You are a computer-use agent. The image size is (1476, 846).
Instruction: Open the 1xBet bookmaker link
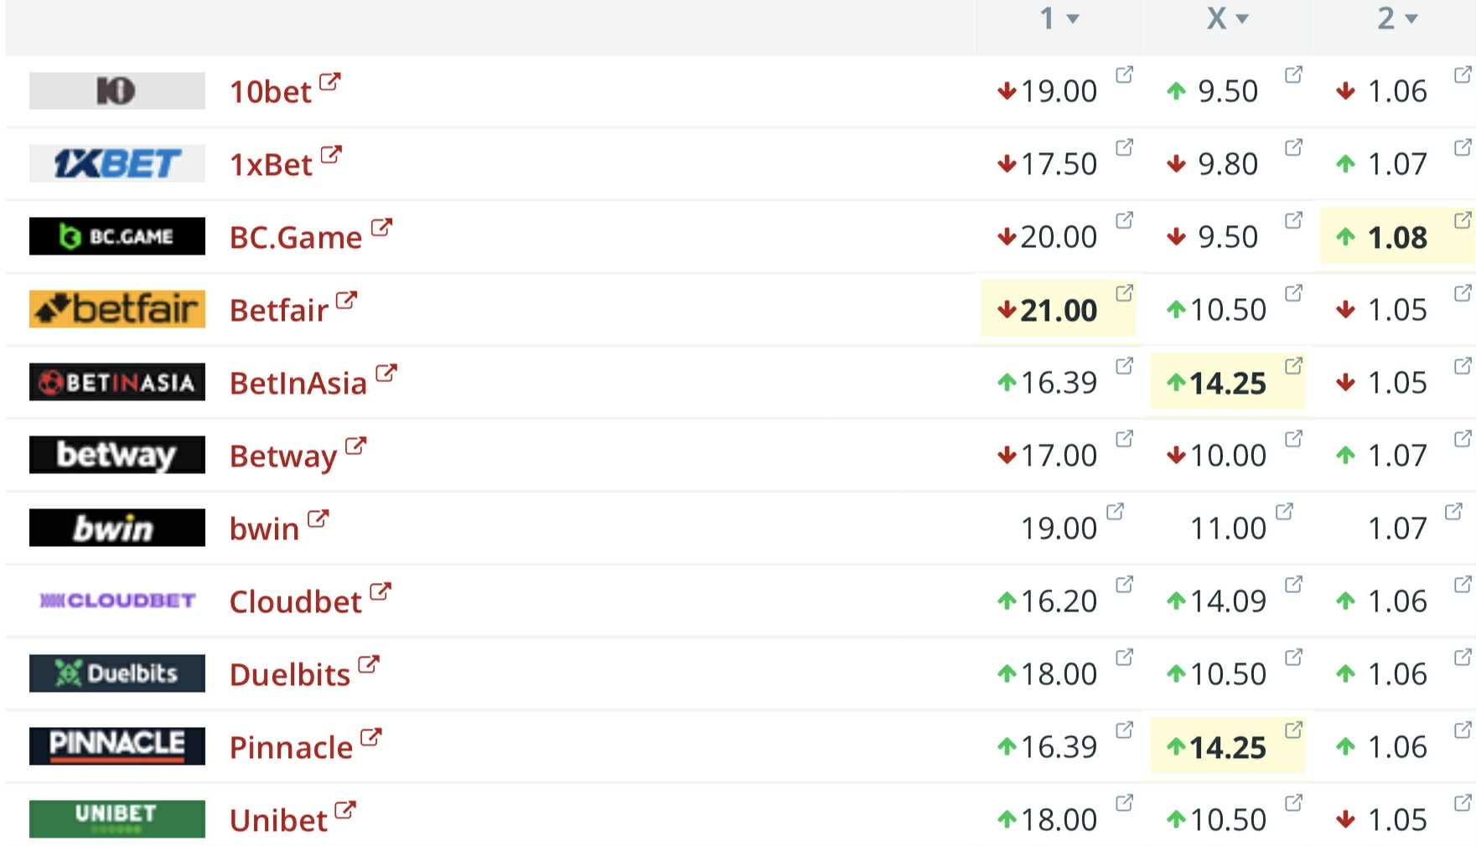[271, 164]
